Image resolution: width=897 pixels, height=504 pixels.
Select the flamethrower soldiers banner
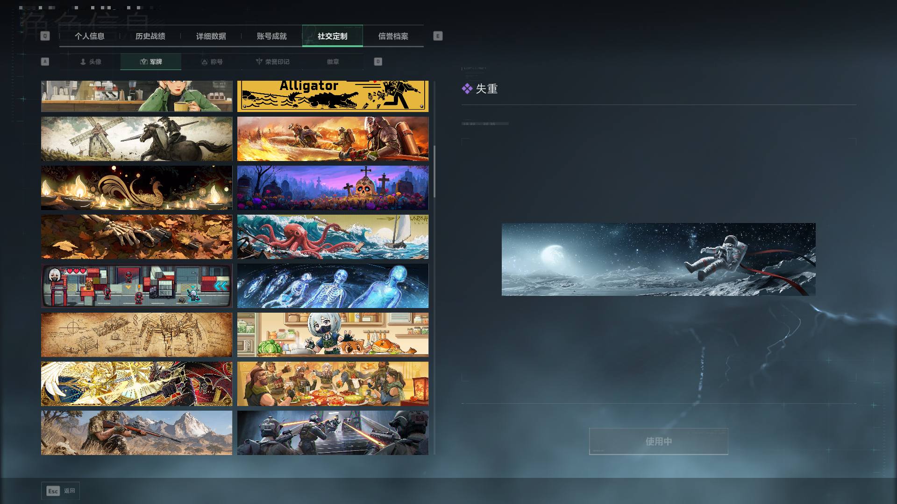click(x=333, y=139)
